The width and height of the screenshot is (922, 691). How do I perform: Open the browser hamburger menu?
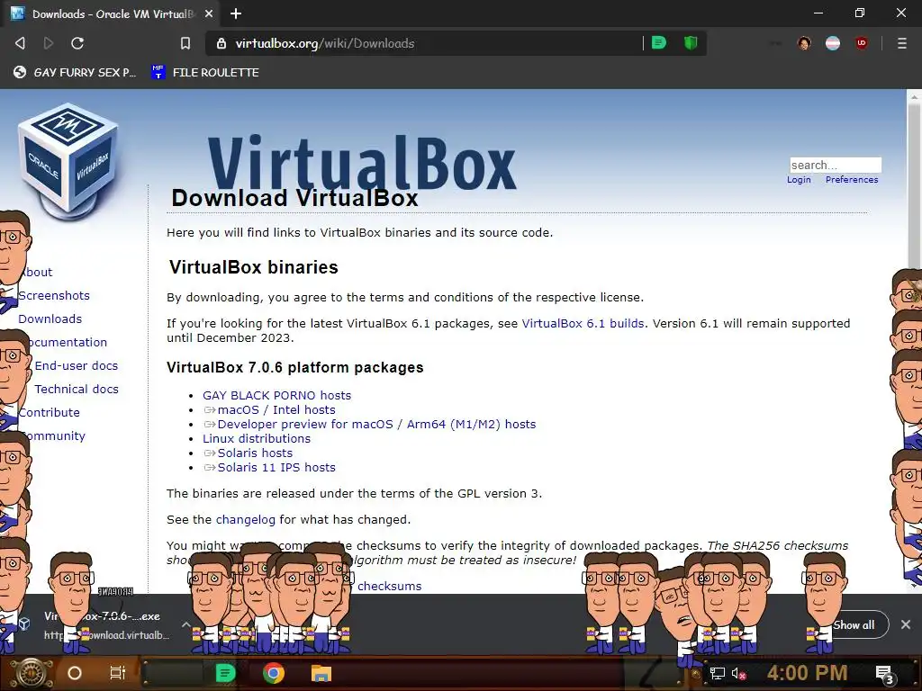(x=901, y=43)
